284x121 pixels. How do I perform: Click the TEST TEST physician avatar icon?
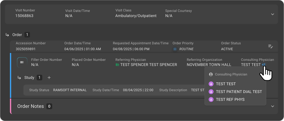click(211, 84)
